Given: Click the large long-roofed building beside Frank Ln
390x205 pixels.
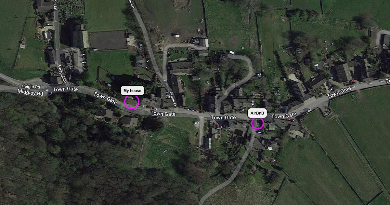Looking at the screenshot, I should pyautogui.click(x=181, y=68).
